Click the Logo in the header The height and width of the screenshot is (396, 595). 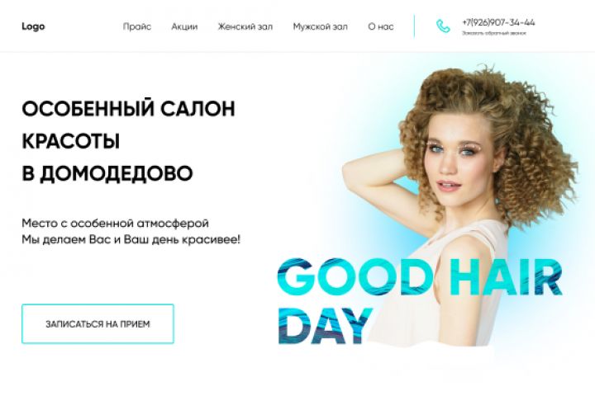tap(33, 26)
